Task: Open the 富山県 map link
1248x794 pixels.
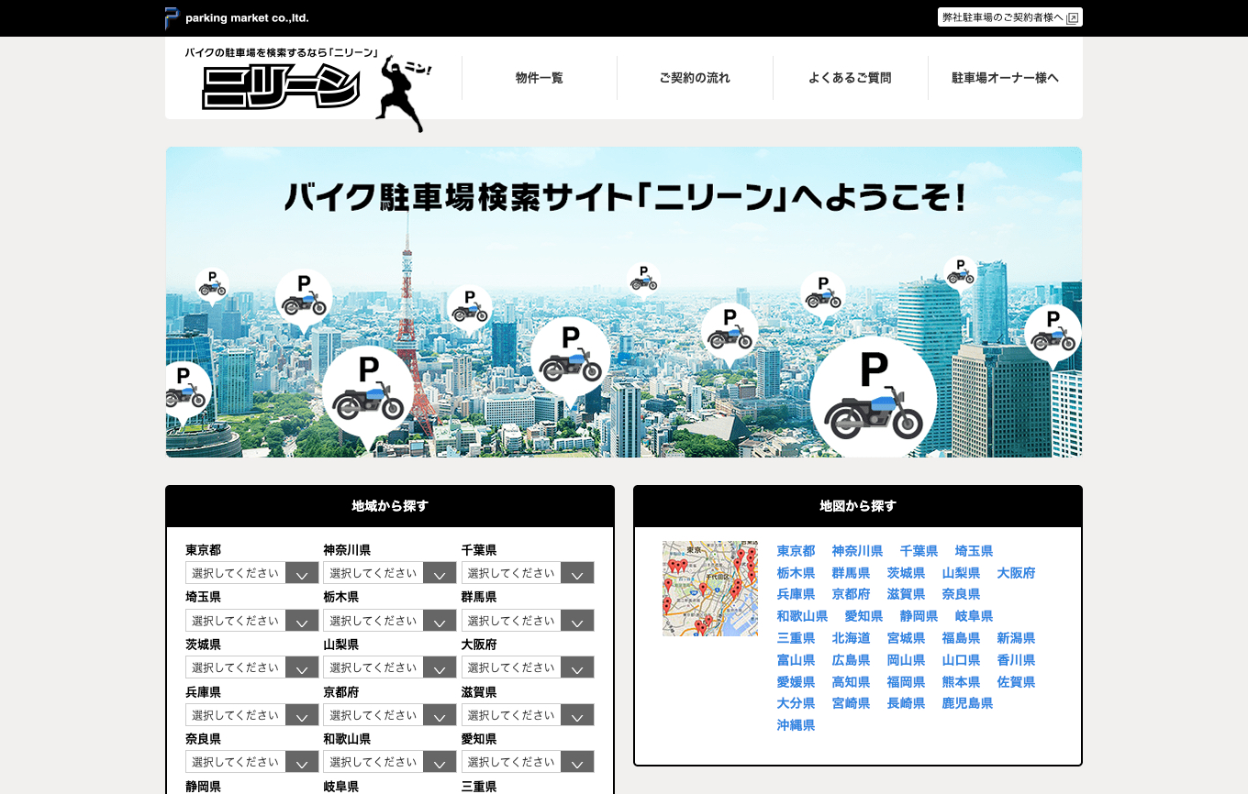Action: (796, 660)
